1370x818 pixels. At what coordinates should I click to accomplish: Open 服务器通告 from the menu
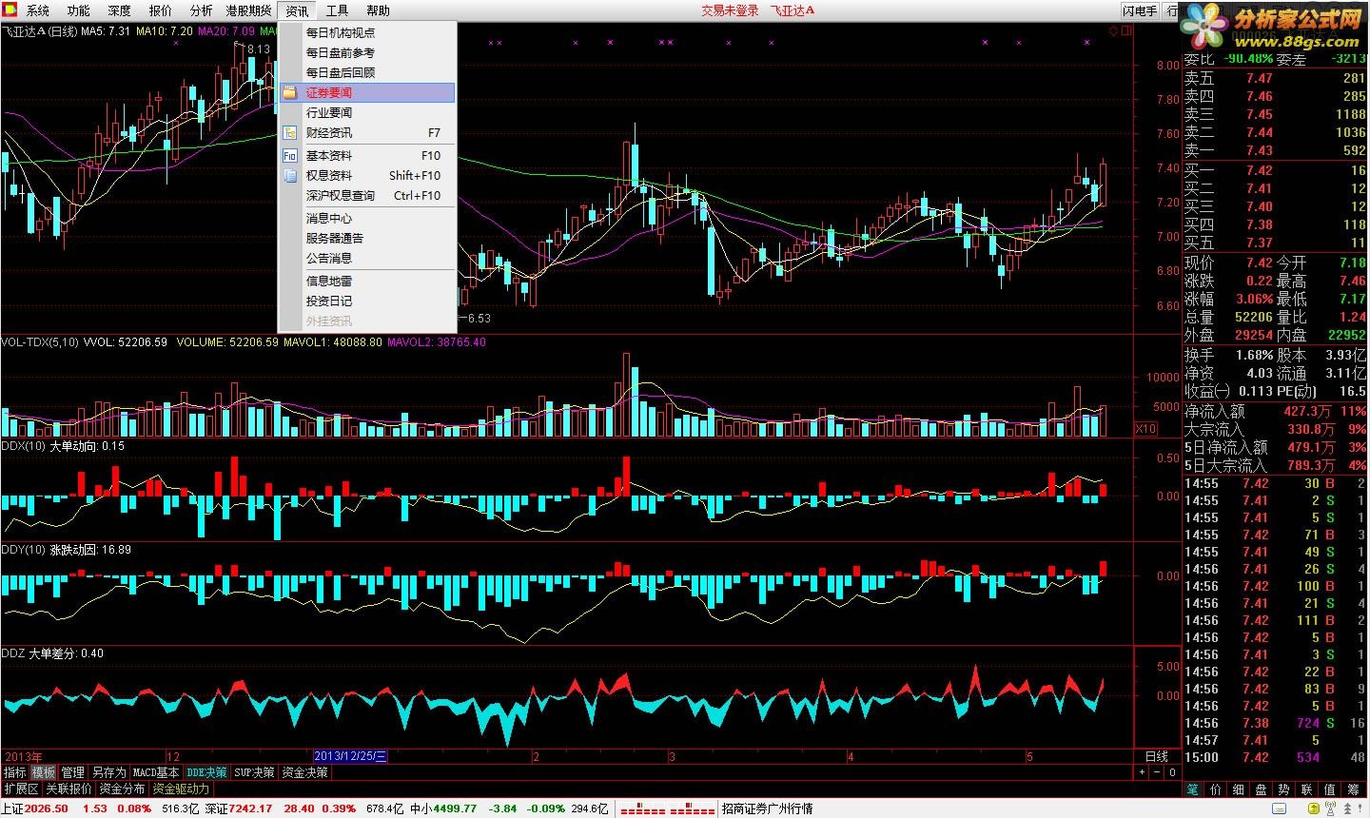click(367, 238)
